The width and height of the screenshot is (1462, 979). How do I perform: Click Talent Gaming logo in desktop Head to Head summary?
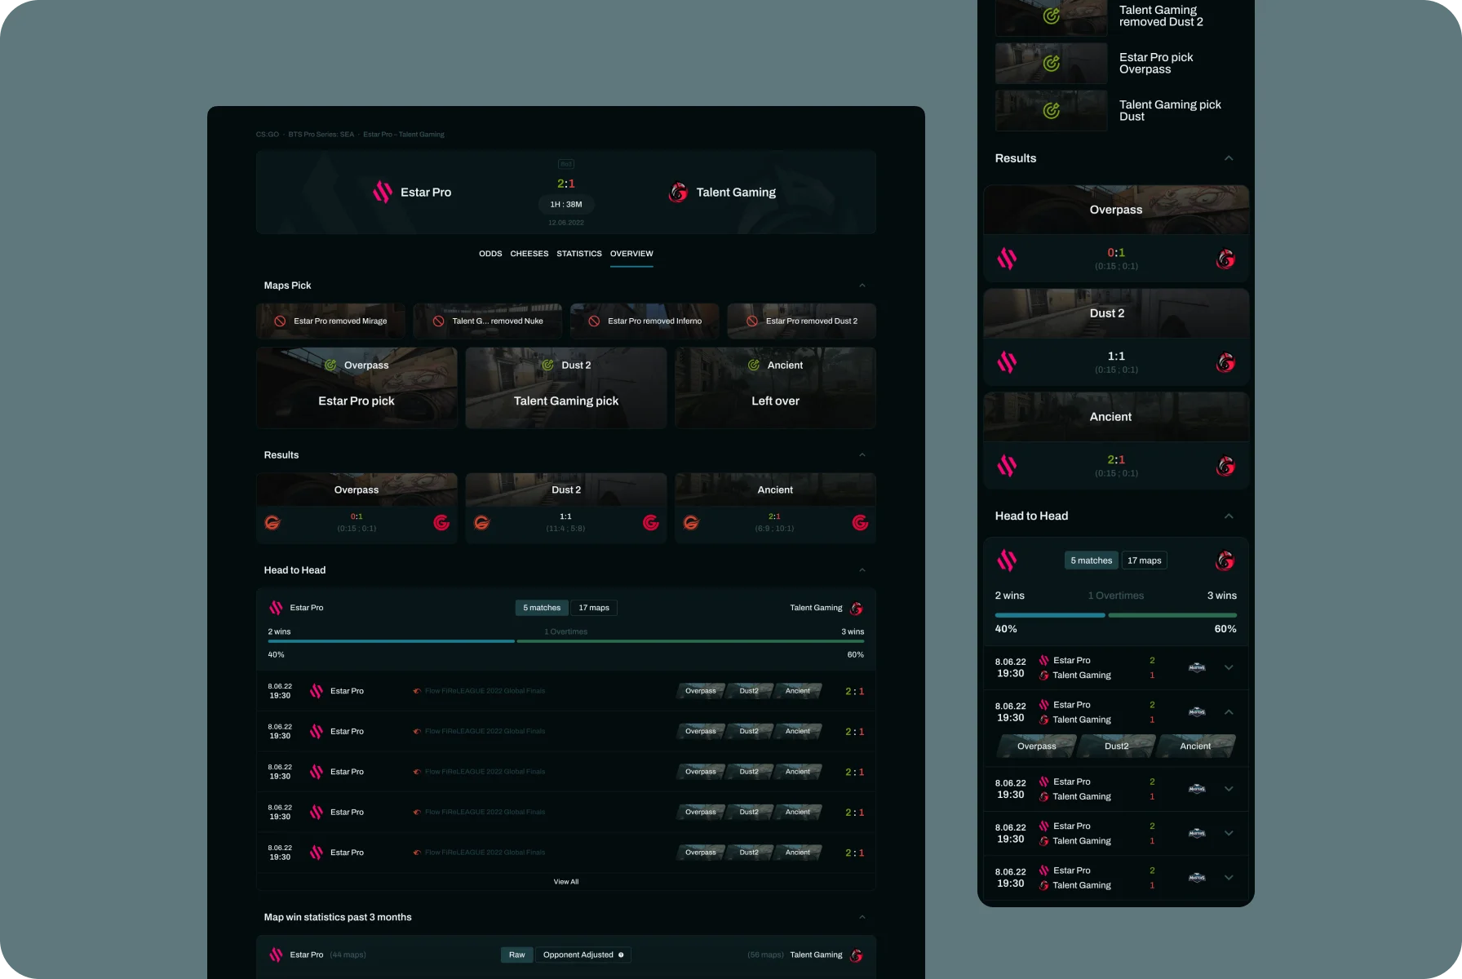tap(857, 609)
